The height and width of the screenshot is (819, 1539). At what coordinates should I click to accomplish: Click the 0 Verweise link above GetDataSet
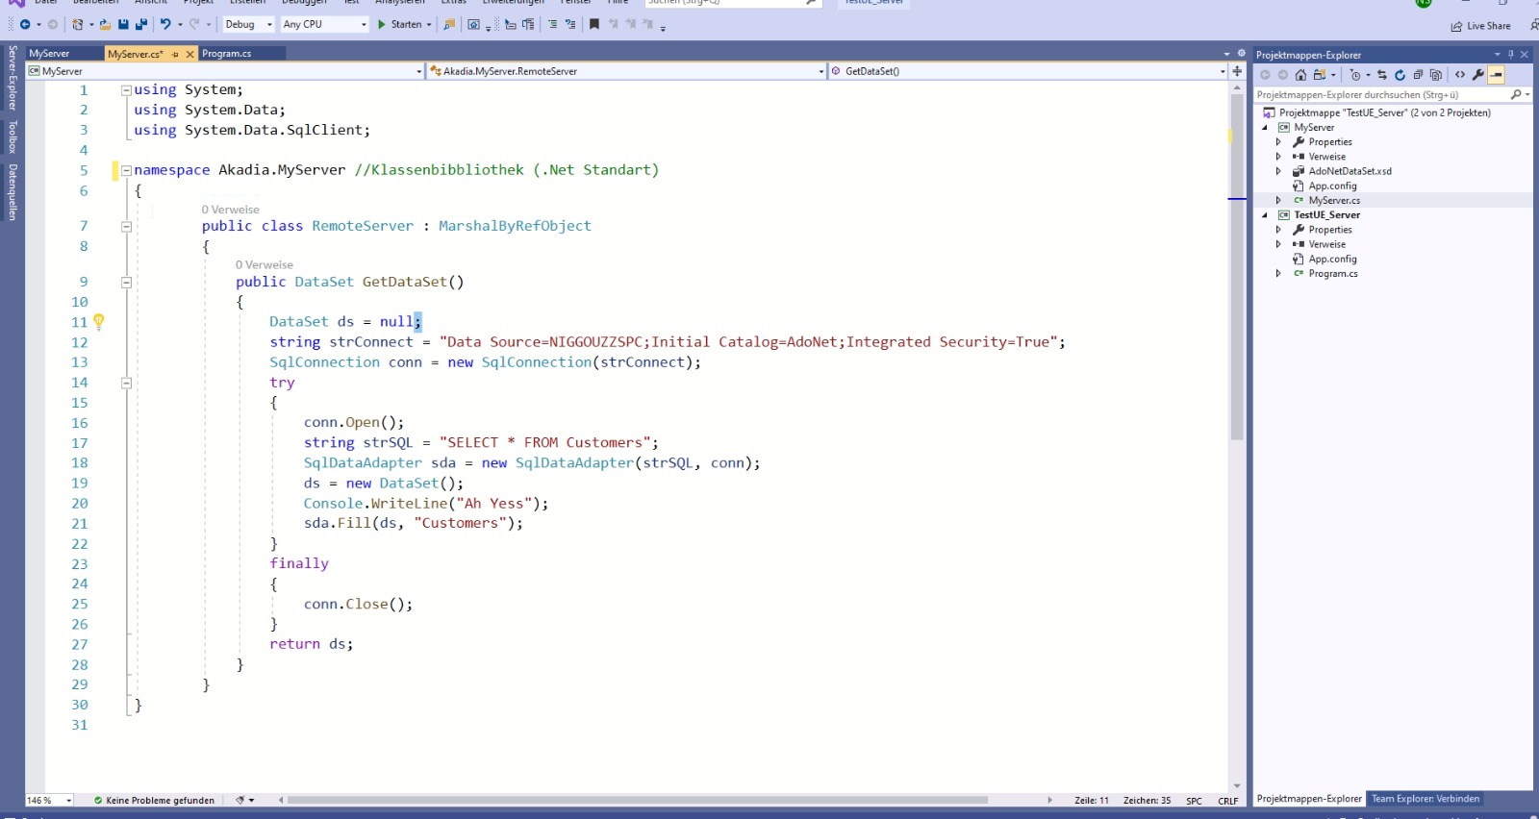tap(265, 265)
